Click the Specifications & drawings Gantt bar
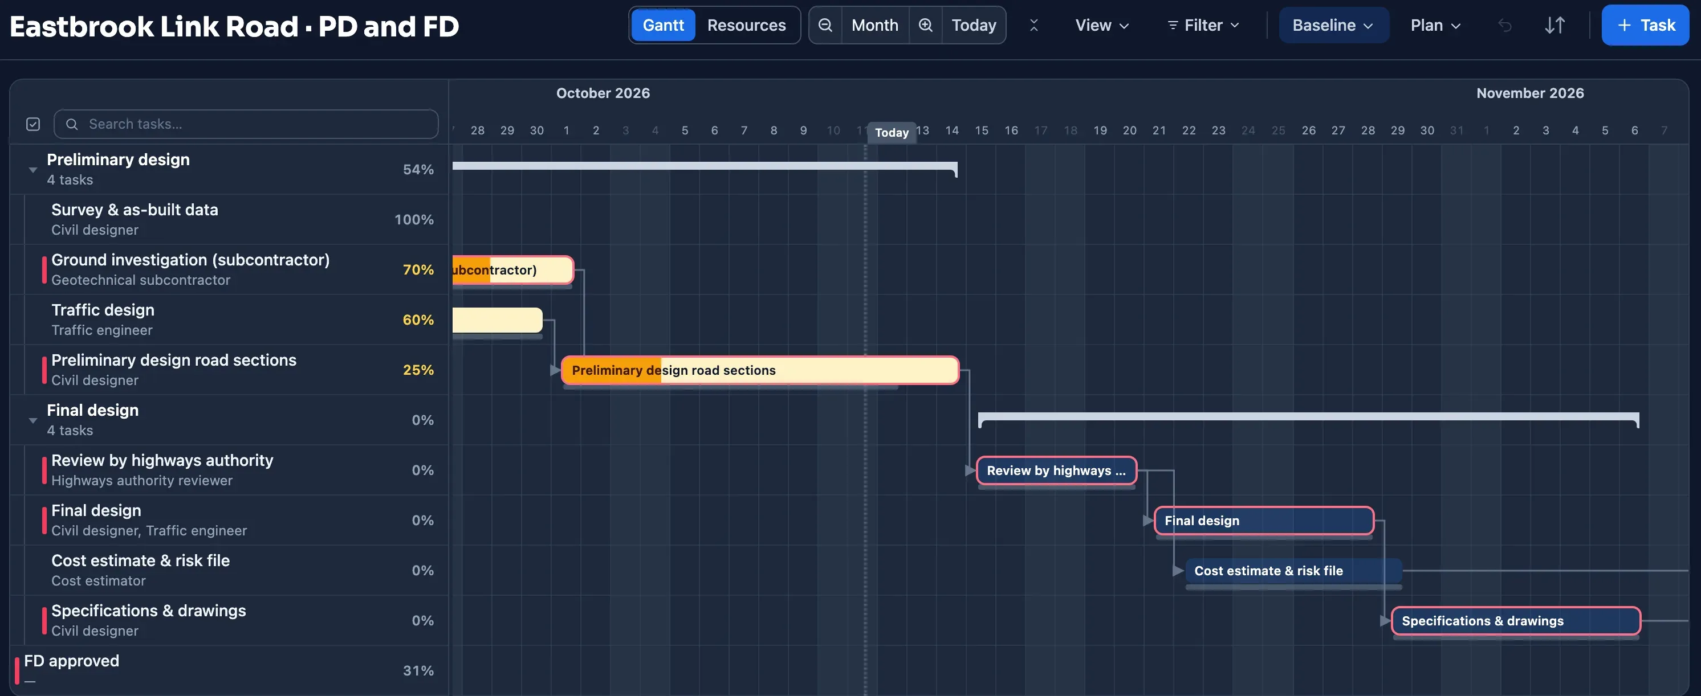 tap(1515, 621)
